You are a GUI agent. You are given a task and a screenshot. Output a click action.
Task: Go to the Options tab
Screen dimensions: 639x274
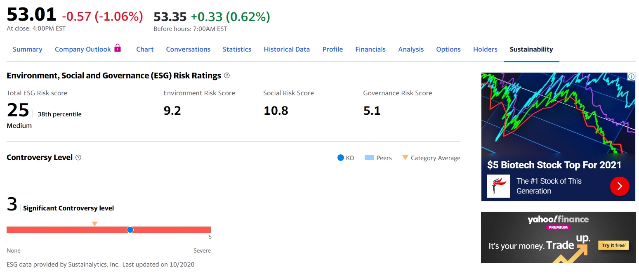tap(448, 49)
